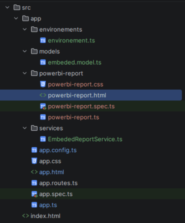
Task: Collapse the environements folder chevron
Action: pyautogui.click(x=25, y=29)
